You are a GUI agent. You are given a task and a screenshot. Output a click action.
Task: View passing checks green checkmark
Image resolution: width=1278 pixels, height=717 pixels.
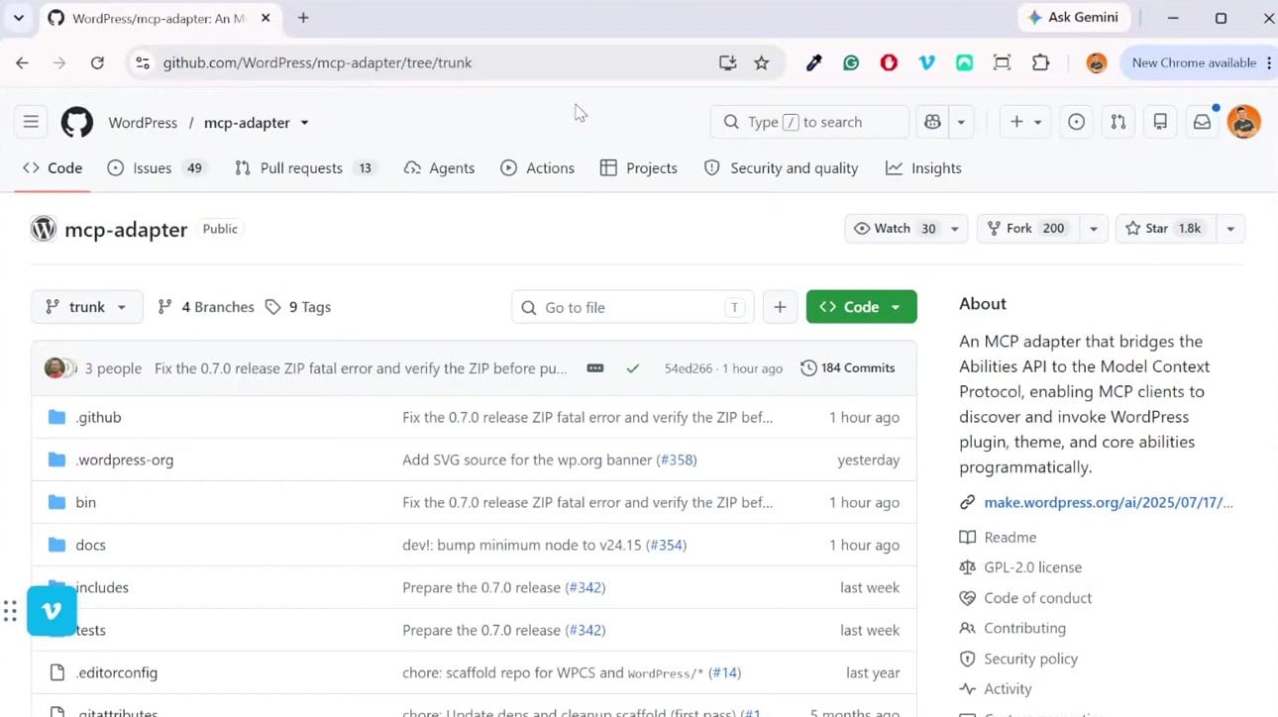pos(632,367)
